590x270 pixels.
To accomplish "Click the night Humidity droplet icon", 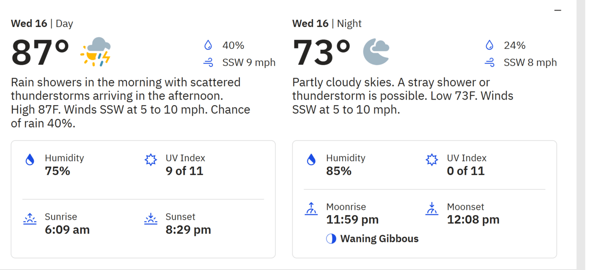I will coord(311,159).
